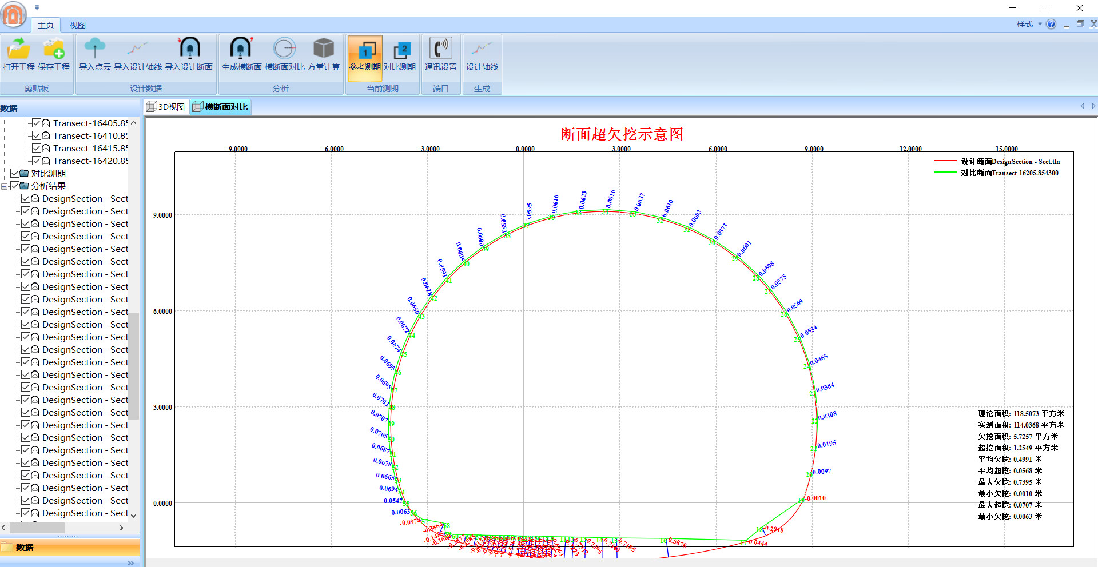This screenshot has width=1098, height=567.
Task: Click the 3D视图 tab cube icon
Action: click(152, 106)
